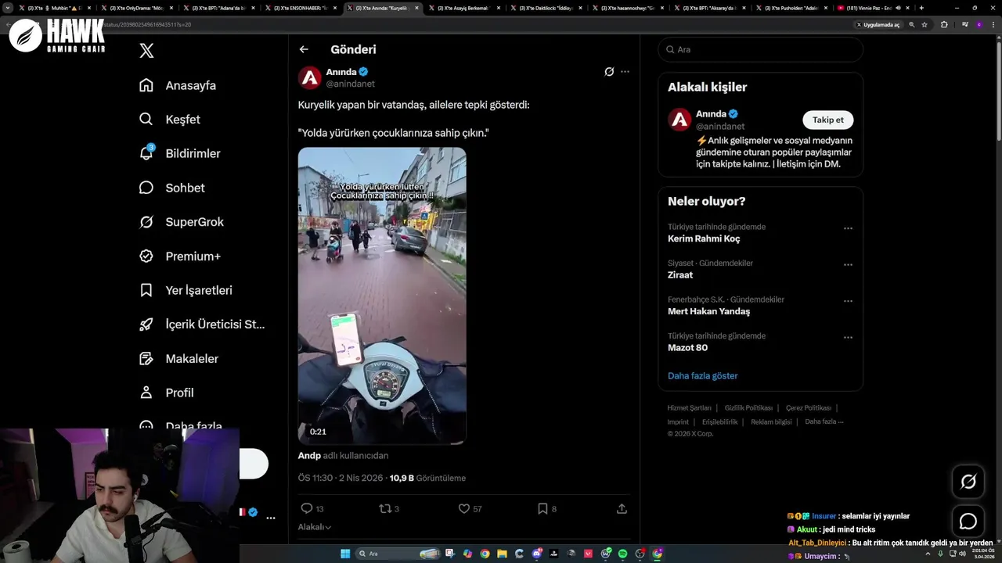Open the Ziraat trending topic

pos(680,274)
